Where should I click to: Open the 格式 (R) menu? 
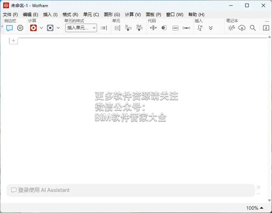[x=70, y=15]
